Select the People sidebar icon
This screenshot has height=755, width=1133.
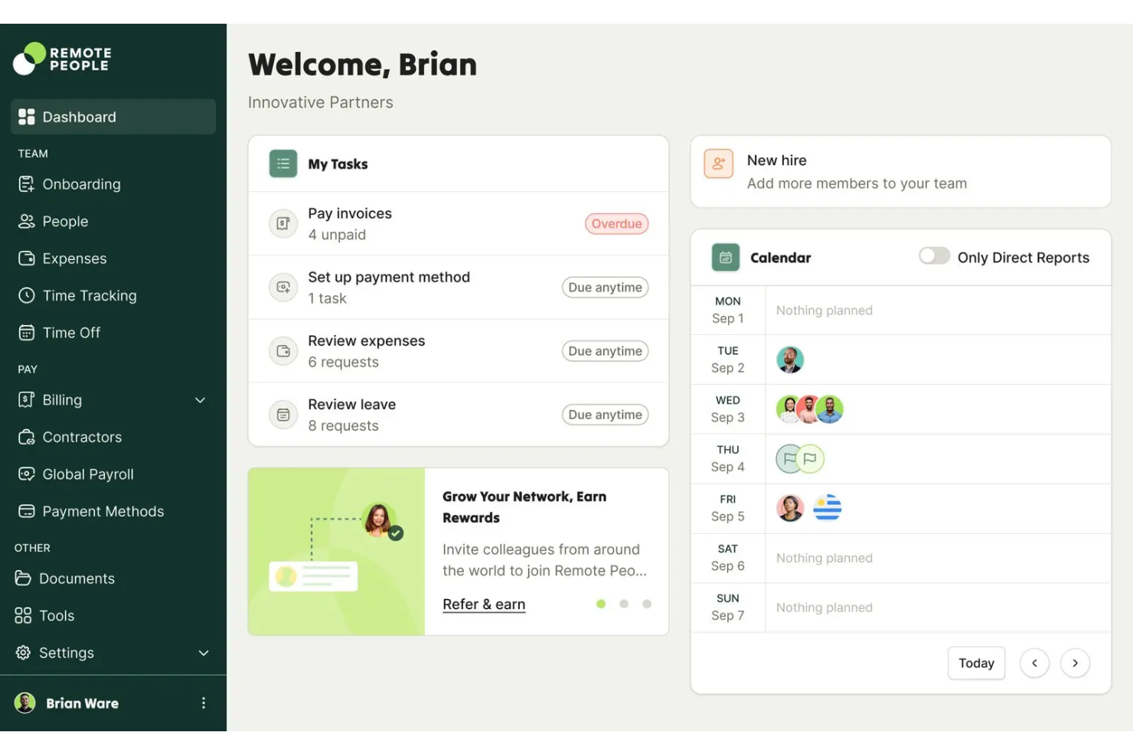[27, 221]
